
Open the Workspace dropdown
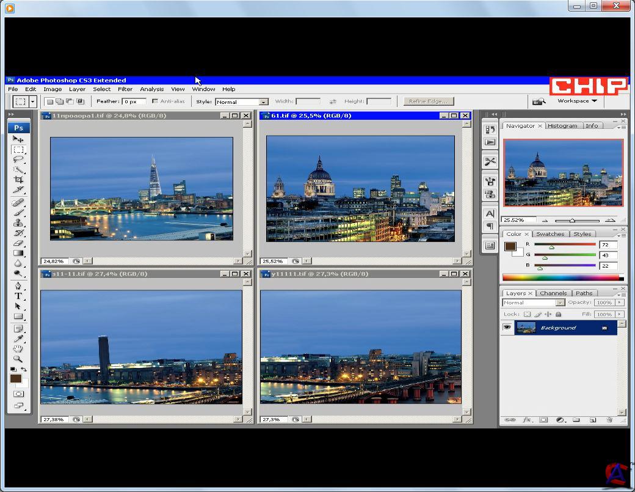(x=576, y=101)
